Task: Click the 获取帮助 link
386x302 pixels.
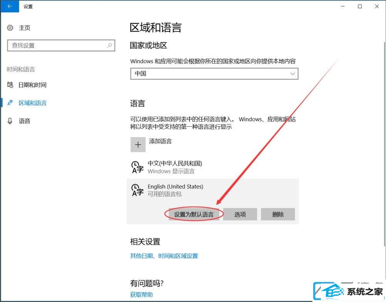Action: click(x=141, y=295)
